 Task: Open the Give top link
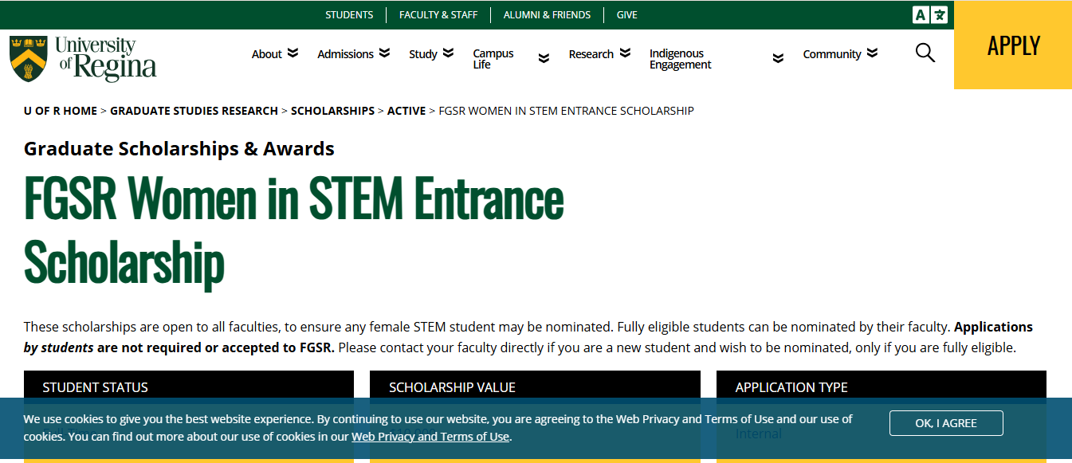(626, 15)
